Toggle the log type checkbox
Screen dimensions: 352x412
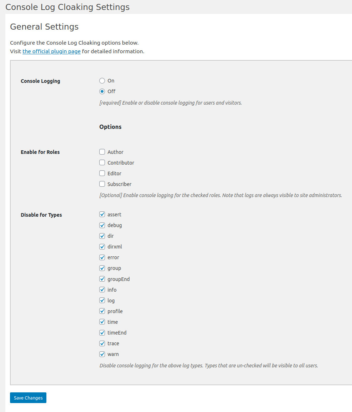coord(102,301)
